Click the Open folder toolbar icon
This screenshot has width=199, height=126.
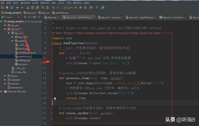tap(2, 8)
